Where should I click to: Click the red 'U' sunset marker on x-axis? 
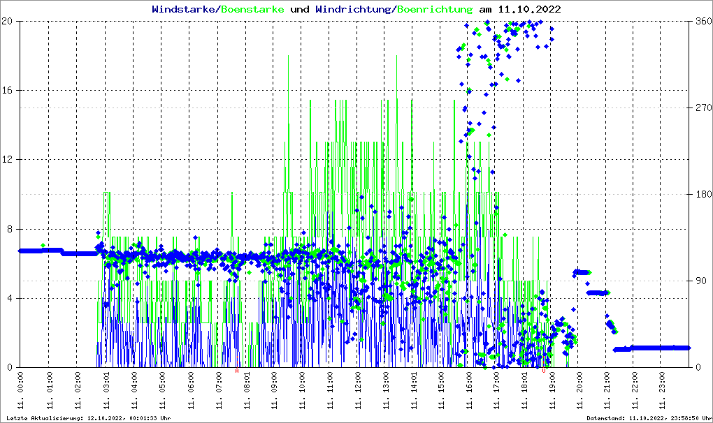coord(543,371)
